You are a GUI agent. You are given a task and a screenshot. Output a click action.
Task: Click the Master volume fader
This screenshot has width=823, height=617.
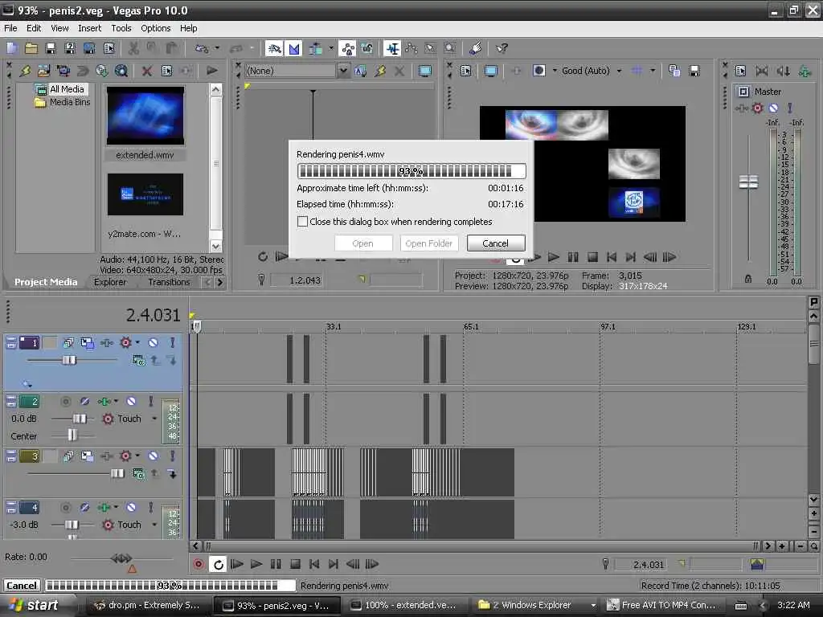point(748,182)
